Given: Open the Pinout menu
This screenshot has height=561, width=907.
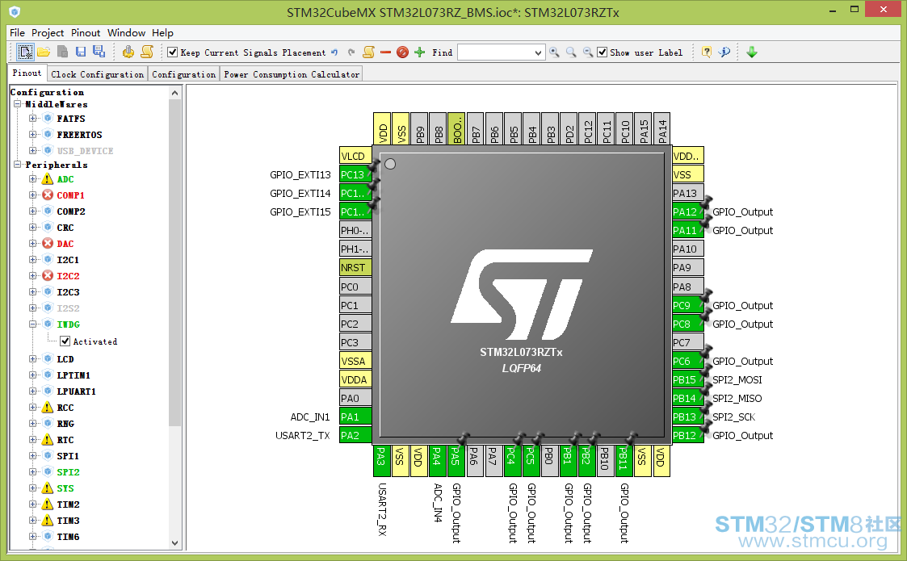Looking at the screenshot, I should [x=86, y=33].
